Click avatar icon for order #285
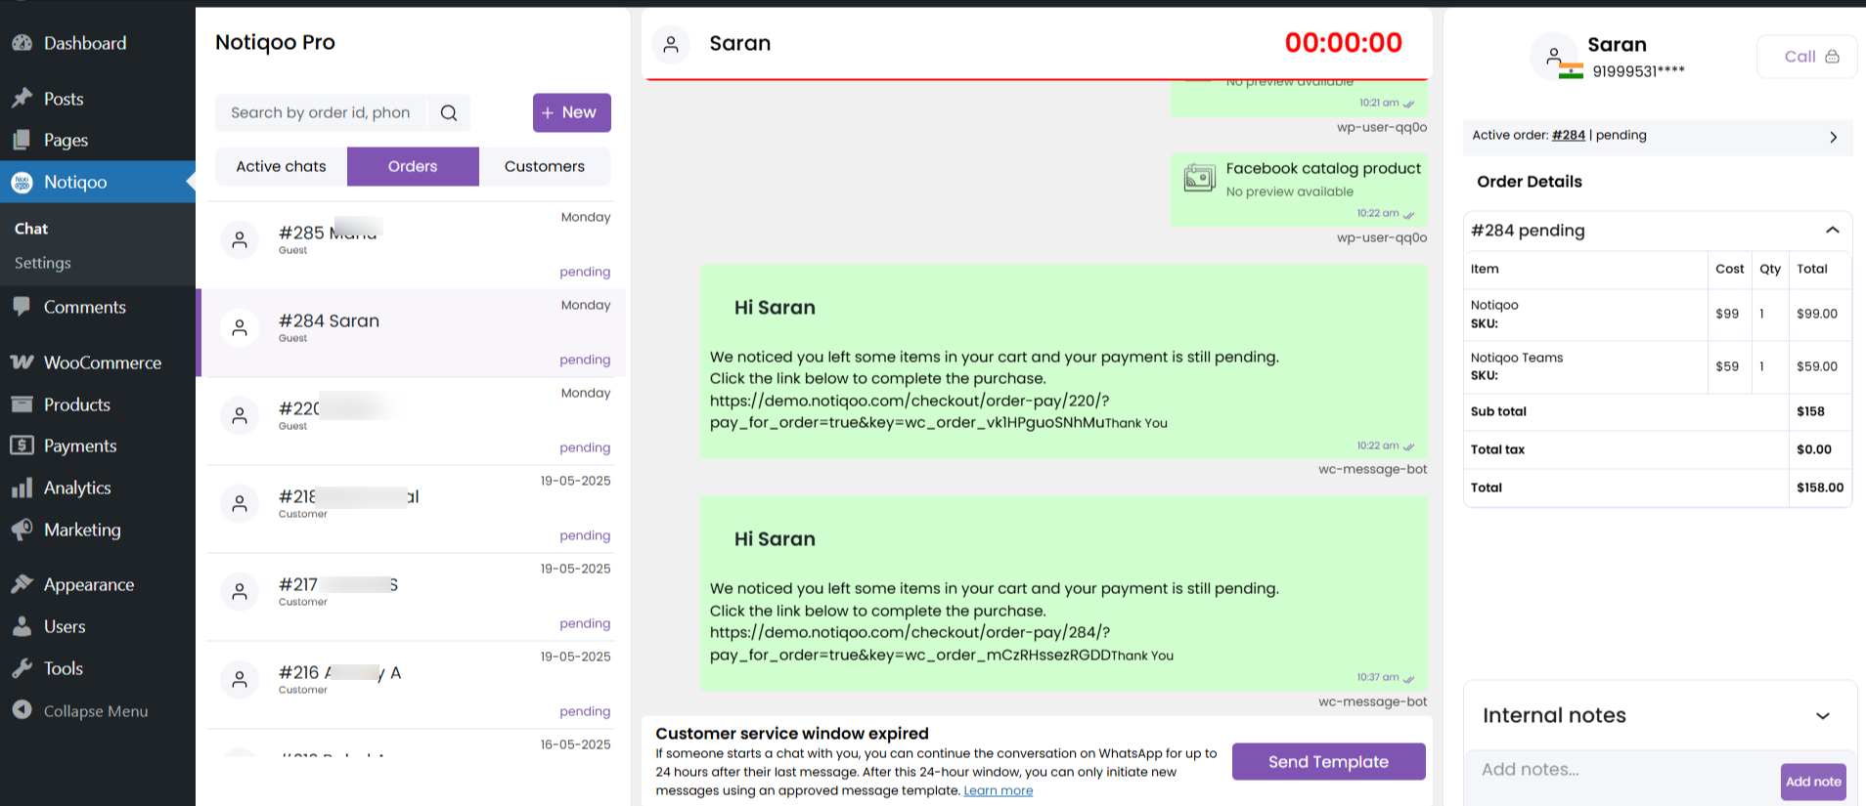Viewport: 1866px width, 806px height. (x=240, y=239)
